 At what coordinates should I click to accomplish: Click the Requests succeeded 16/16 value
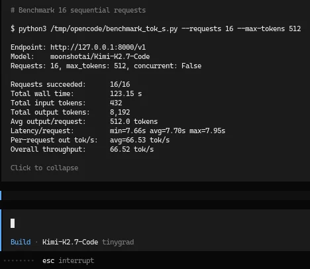tap(120, 84)
